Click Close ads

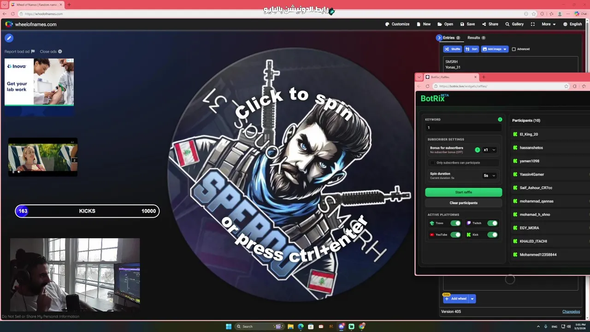click(x=51, y=52)
